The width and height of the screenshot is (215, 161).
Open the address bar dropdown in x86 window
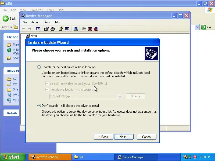[x=197, y=27]
